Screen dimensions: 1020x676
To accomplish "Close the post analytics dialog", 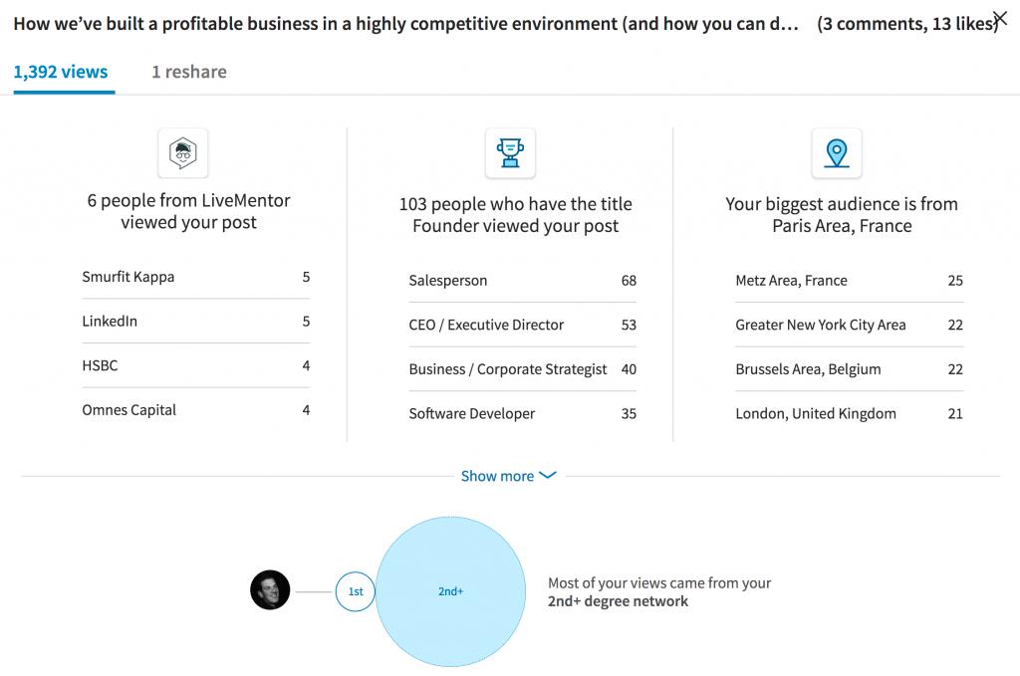I will (x=1000, y=18).
